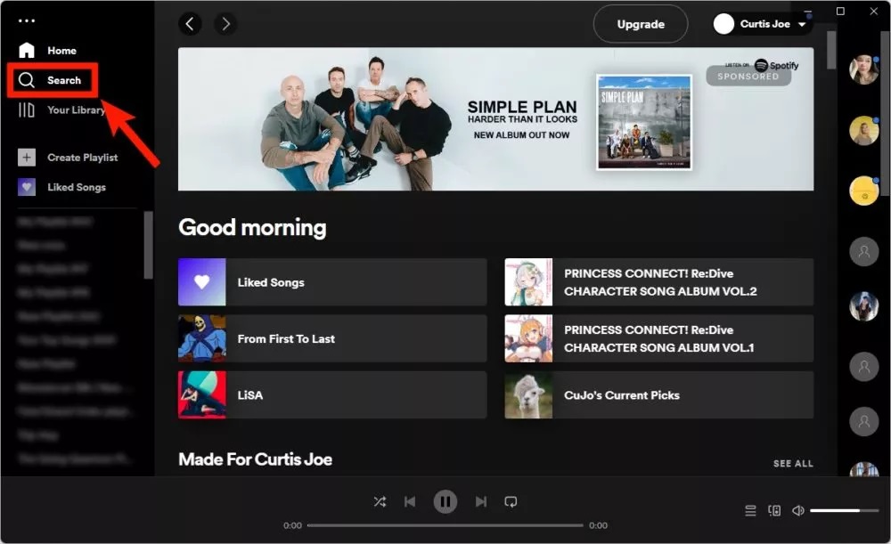
Task: Skip to the next track
Action: click(x=479, y=501)
